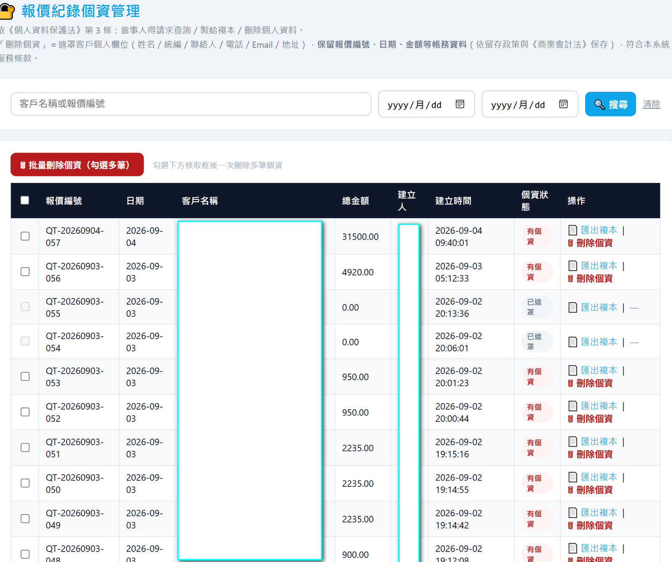The height and width of the screenshot is (562, 672).
Task: Click the first yyyy/月/dd date input
Action: (426, 104)
